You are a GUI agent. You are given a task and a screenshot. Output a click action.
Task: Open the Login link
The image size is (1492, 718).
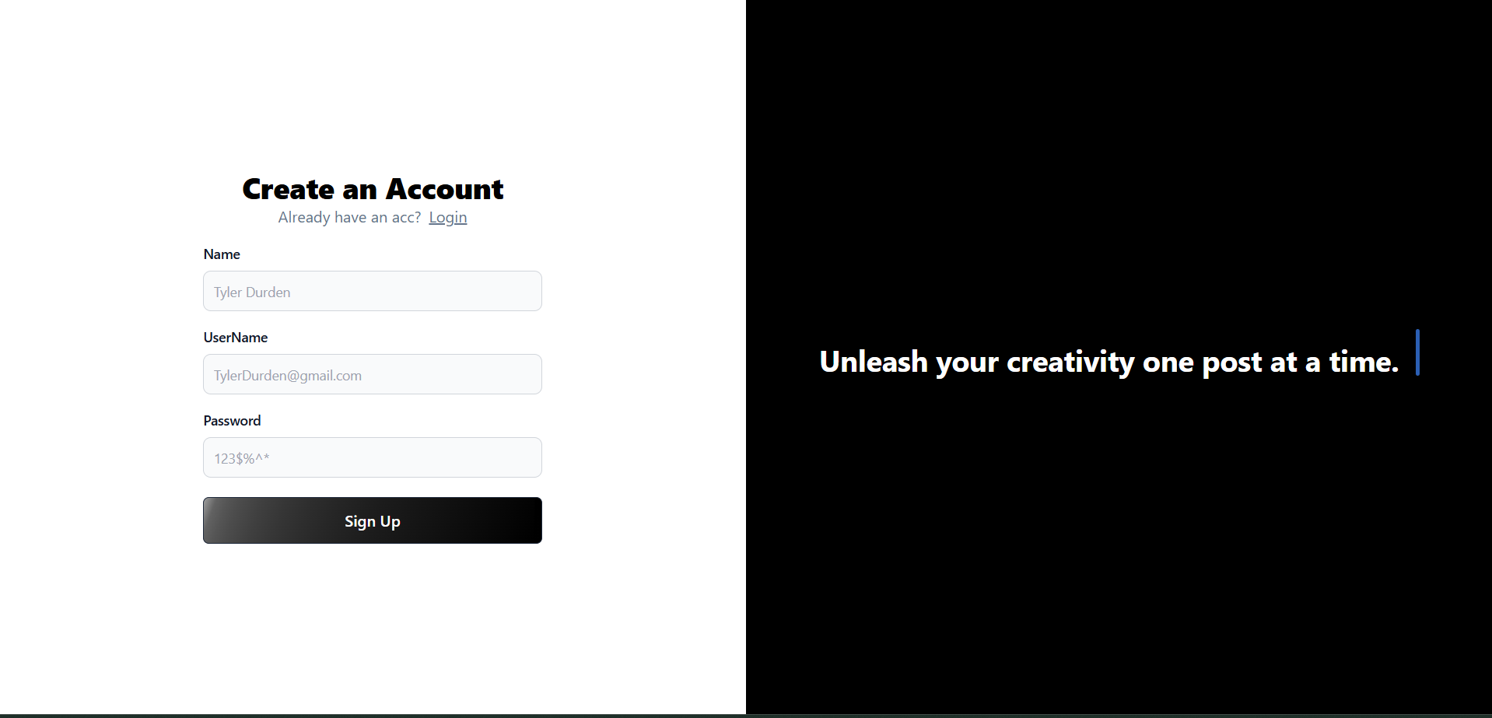(x=448, y=218)
